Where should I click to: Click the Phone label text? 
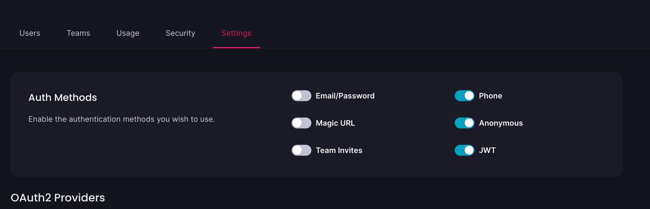(x=491, y=96)
